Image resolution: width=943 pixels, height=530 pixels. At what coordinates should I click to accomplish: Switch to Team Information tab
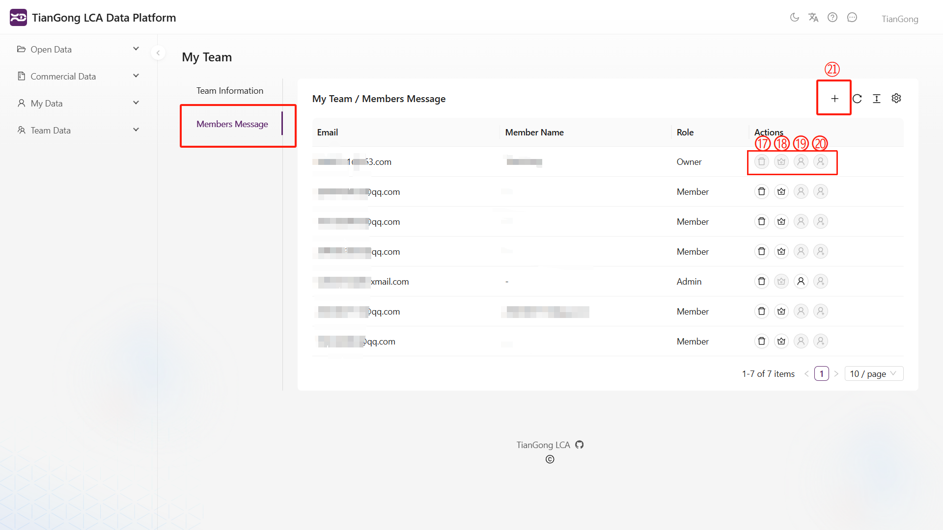click(230, 91)
